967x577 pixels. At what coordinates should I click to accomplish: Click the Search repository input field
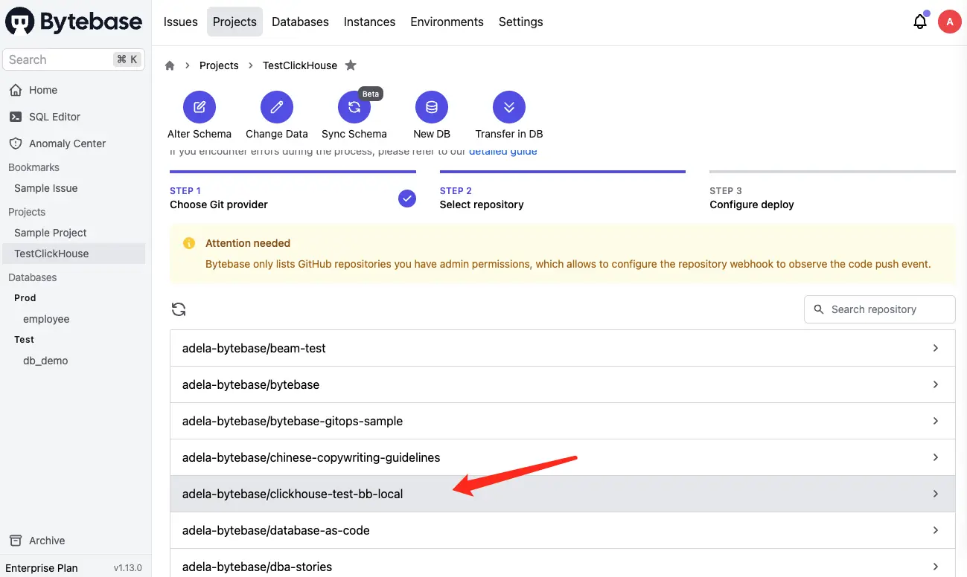[879, 309]
